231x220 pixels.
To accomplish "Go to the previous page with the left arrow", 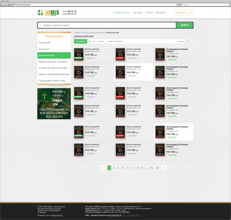I will pos(103,168).
